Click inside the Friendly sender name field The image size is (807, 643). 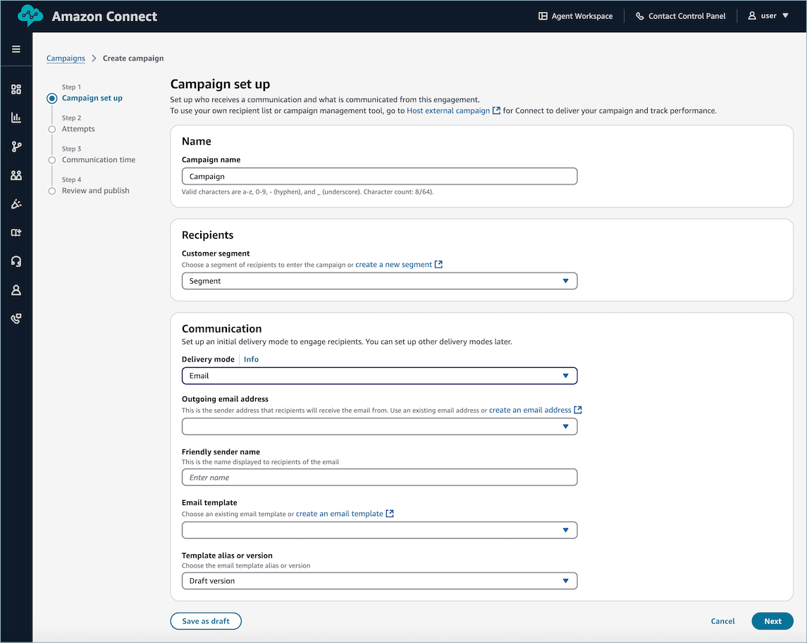pyautogui.click(x=379, y=477)
